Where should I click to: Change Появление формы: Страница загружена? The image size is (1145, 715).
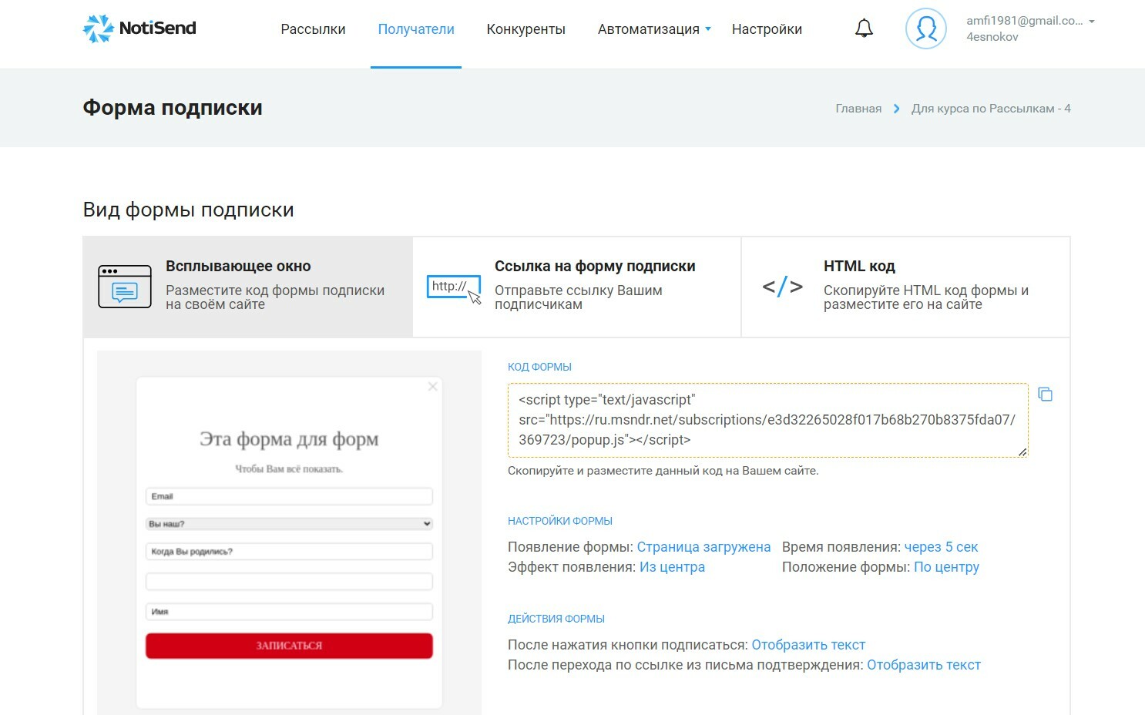coord(703,547)
